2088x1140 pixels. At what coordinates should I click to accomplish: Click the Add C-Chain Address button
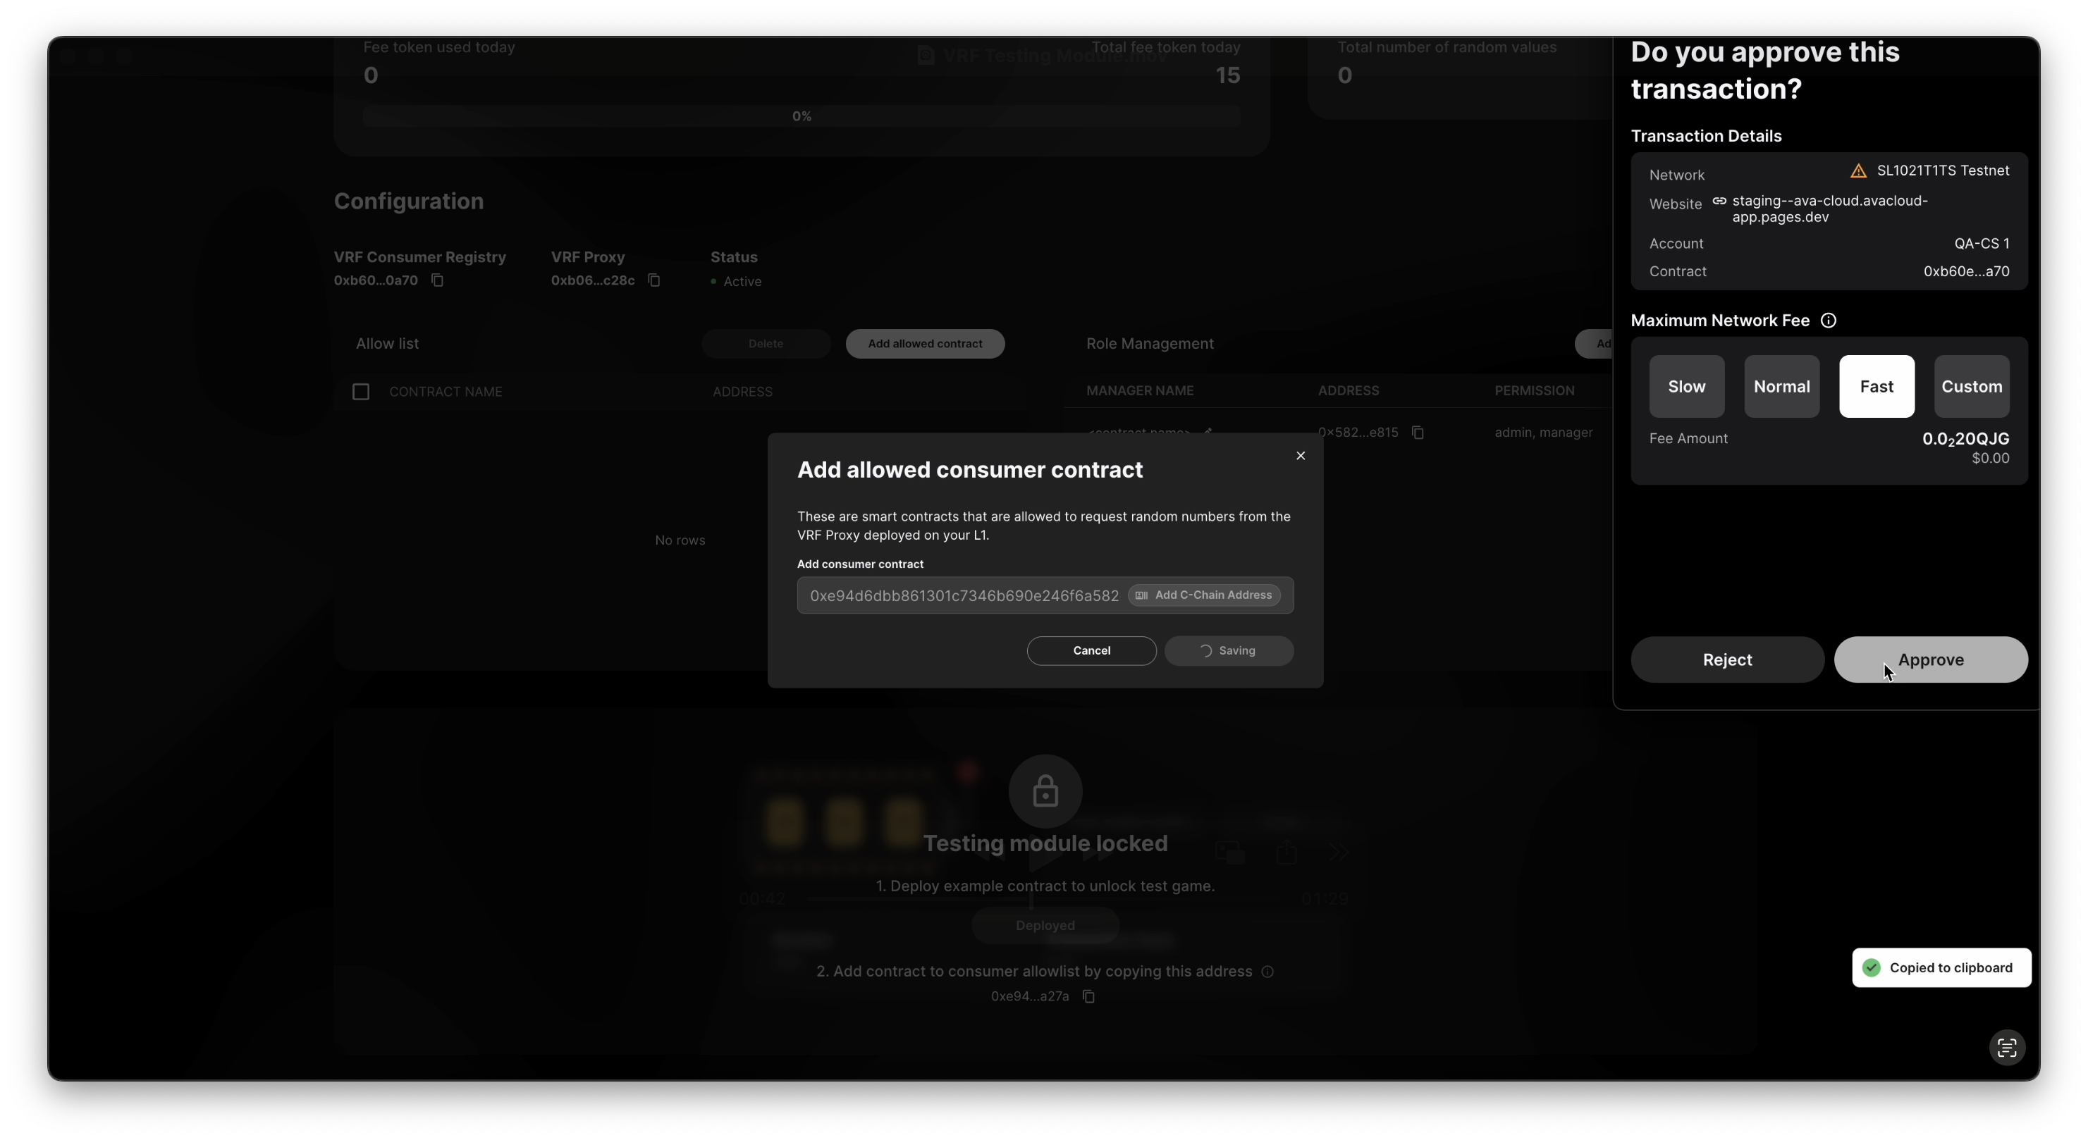click(x=1204, y=595)
